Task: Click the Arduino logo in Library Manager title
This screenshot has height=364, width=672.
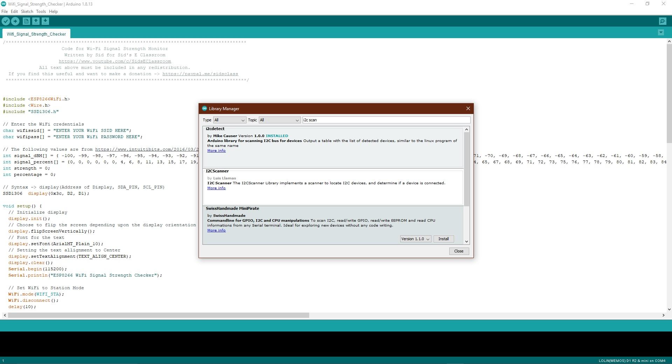Action: [x=205, y=108]
